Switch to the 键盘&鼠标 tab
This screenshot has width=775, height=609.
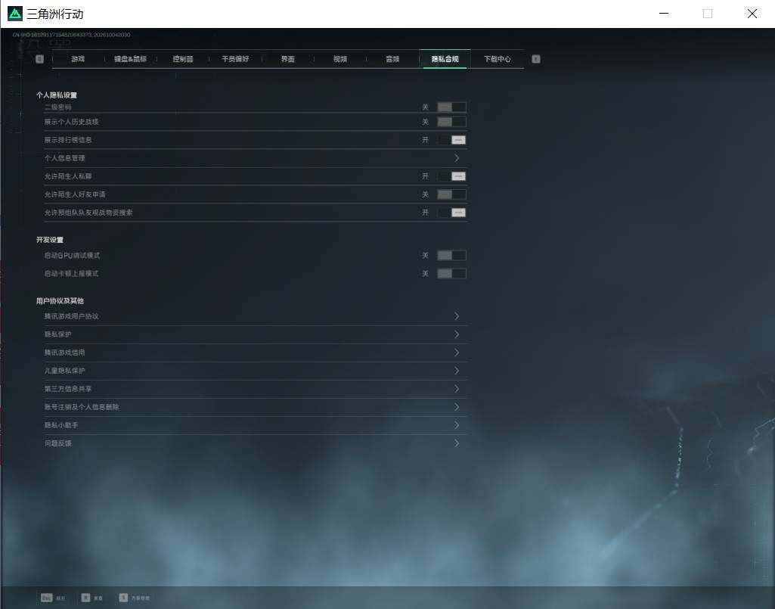(131, 59)
